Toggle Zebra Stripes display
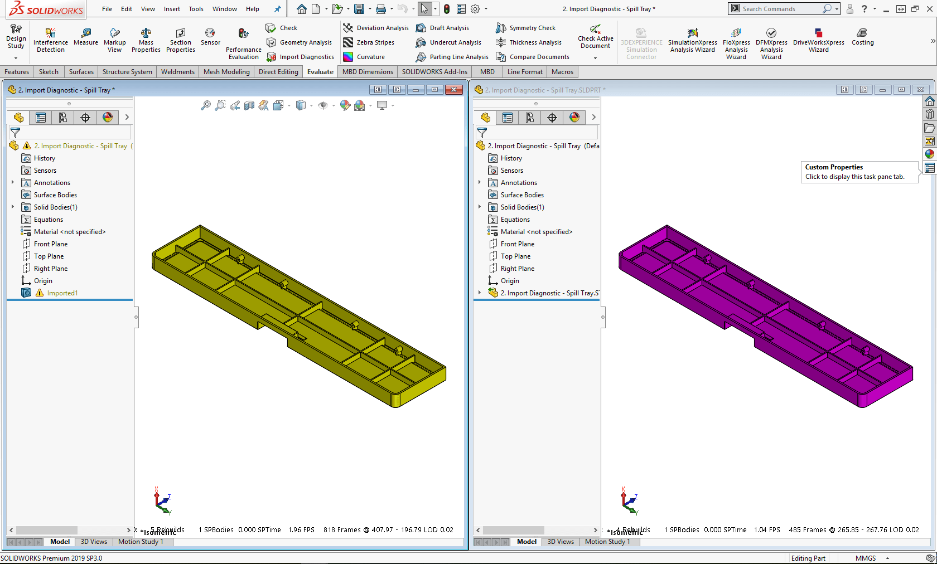This screenshot has width=937, height=564. point(369,42)
